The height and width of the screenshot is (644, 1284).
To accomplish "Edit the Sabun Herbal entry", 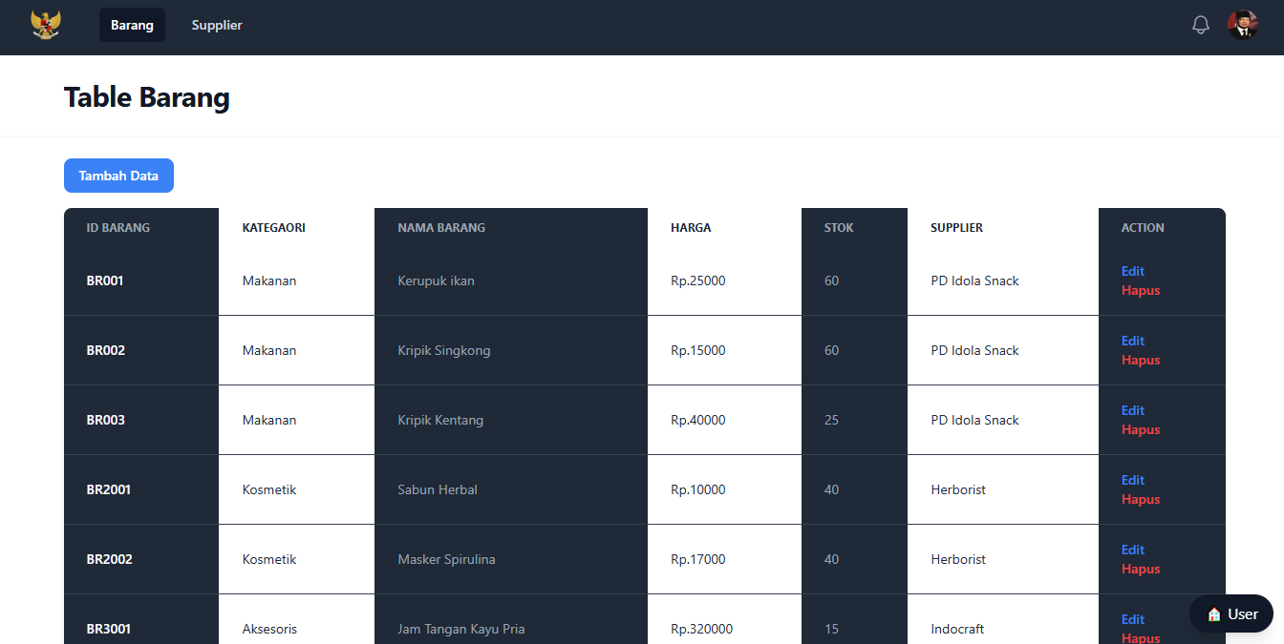I will point(1132,480).
